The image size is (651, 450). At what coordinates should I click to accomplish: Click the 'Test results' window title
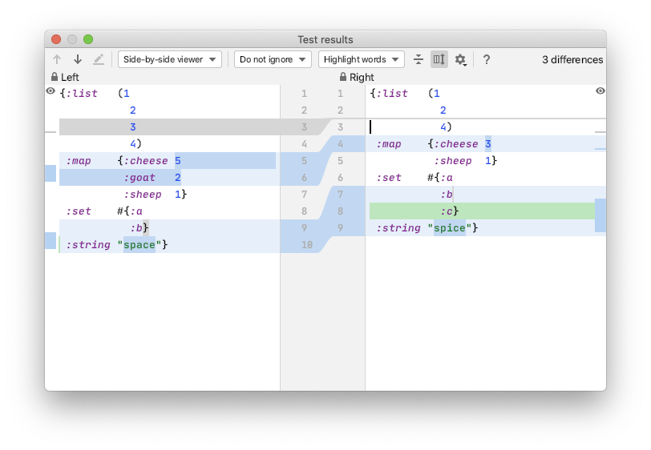click(325, 39)
